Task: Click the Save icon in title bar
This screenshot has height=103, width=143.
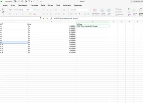Action: click(x=22, y=1)
